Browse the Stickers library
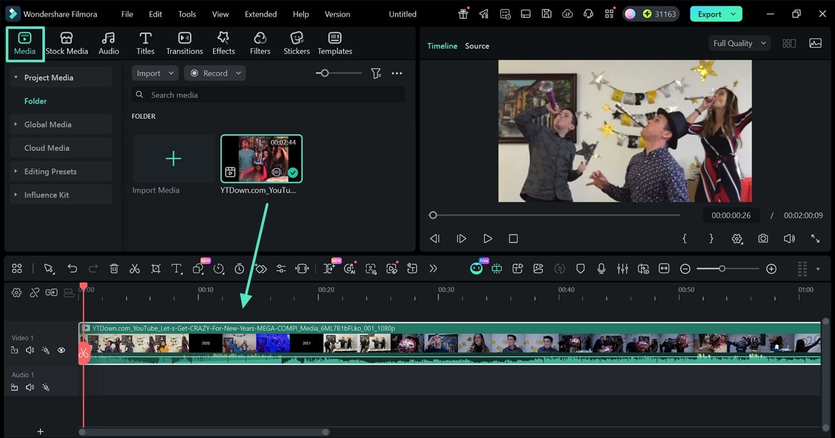Viewport: 835px width, 438px height. coord(296,42)
